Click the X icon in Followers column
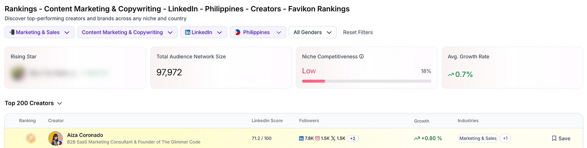The image size is (587, 148). [333, 138]
